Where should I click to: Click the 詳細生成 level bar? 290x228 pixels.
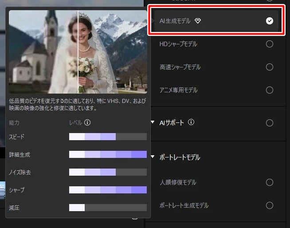pos(108,154)
